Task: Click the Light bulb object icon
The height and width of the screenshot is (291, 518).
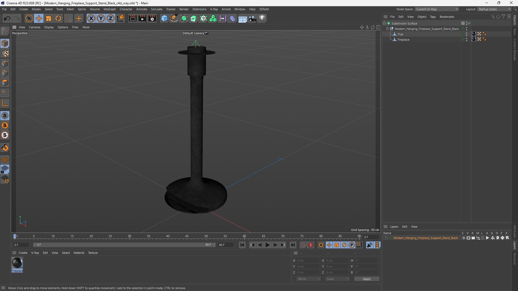Action: (262, 18)
